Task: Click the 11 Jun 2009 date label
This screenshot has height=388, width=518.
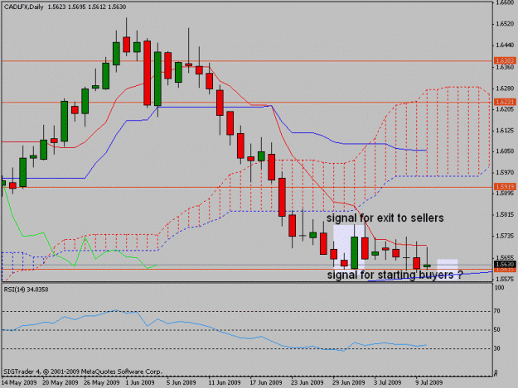Action: pyautogui.click(x=225, y=382)
